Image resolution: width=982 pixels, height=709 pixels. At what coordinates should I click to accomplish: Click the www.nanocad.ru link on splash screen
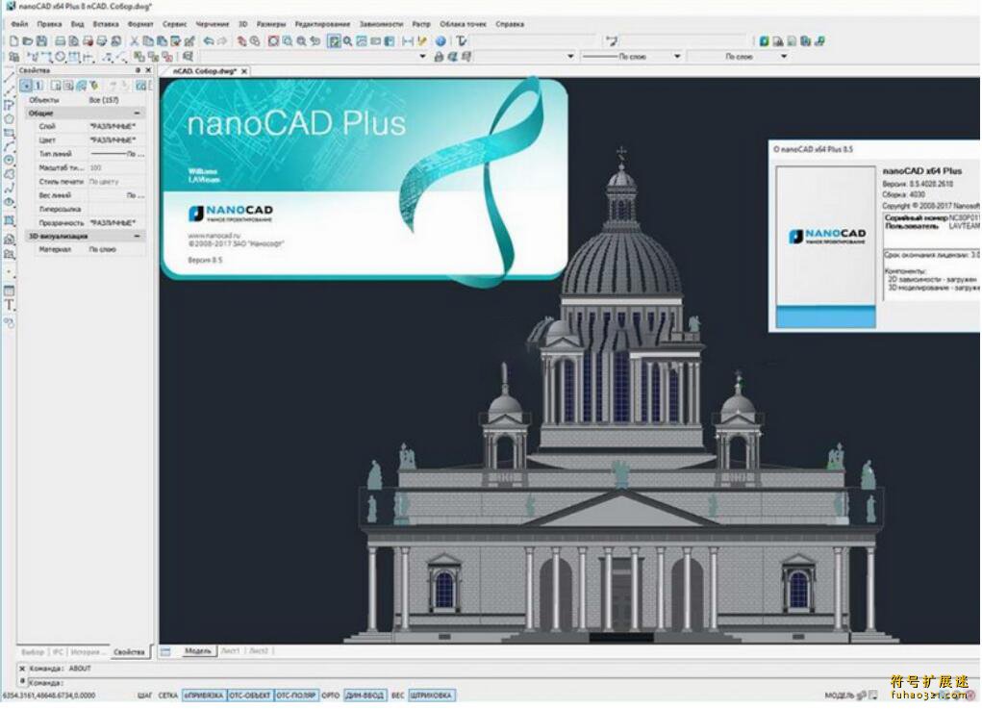[214, 236]
